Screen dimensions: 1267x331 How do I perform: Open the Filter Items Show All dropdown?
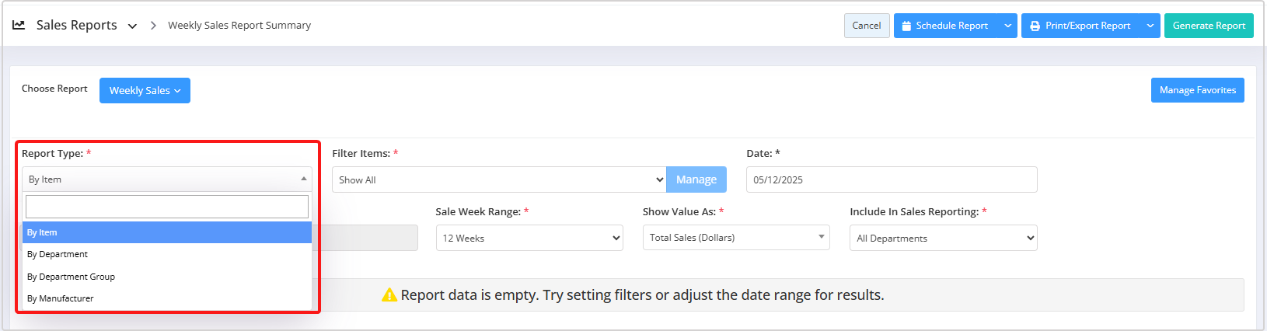click(x=499, y=179)
